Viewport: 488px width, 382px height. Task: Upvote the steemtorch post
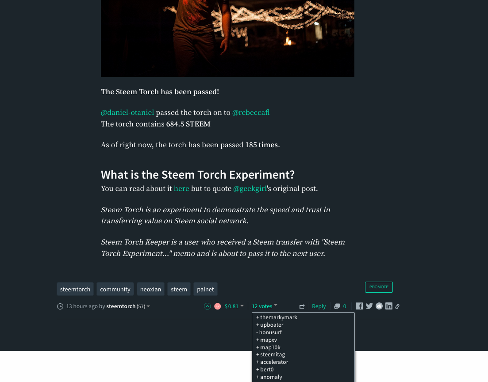coord(207,306)
